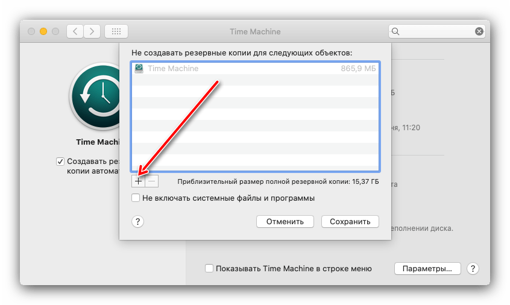Click the minus button to remove exclusion

(152, 181)
